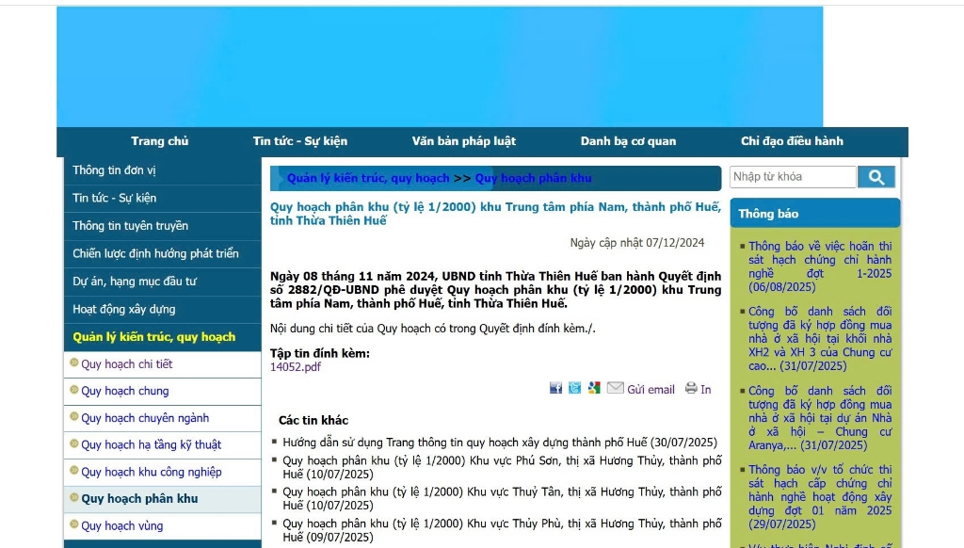Open Quy hoạch hạ tầng kỹ thuật
This screenshot has width=964, height=548.
162,445
